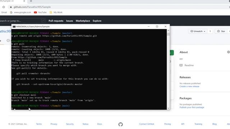Click the Packages heading

pyautogui.click(x=185, y=98)
